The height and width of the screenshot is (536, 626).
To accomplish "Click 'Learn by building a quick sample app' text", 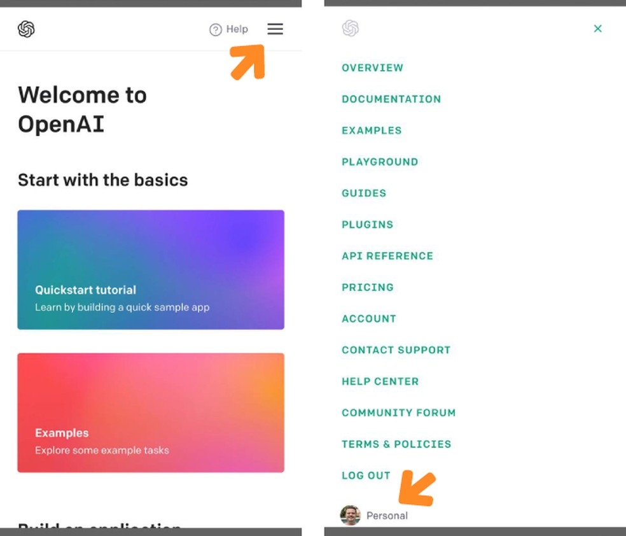I will pos(122,307).
